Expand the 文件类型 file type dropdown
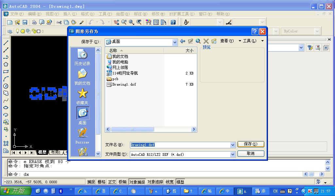Image resolution: width=335 pixels, height=196 pixels. pos(233,155)
